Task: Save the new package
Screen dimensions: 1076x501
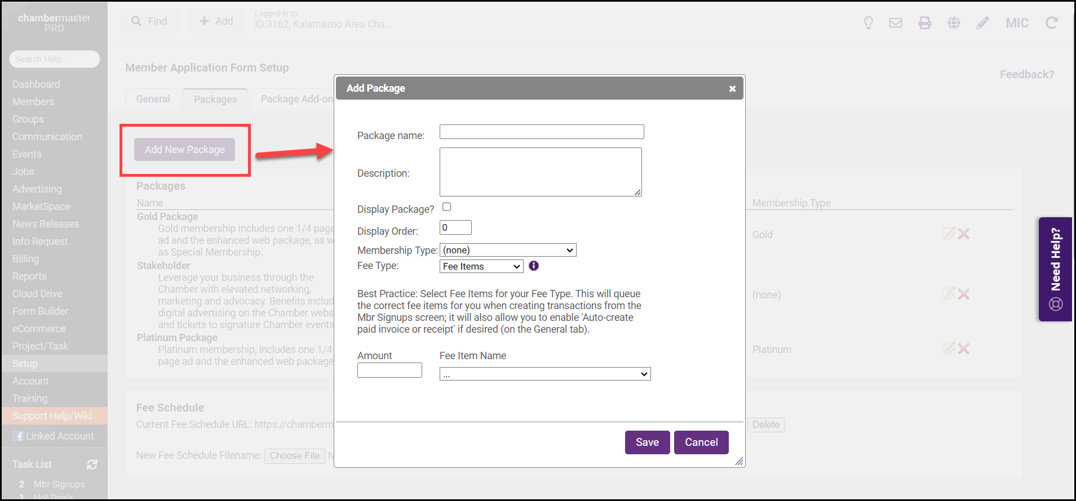Action: [x=647, y=442]
